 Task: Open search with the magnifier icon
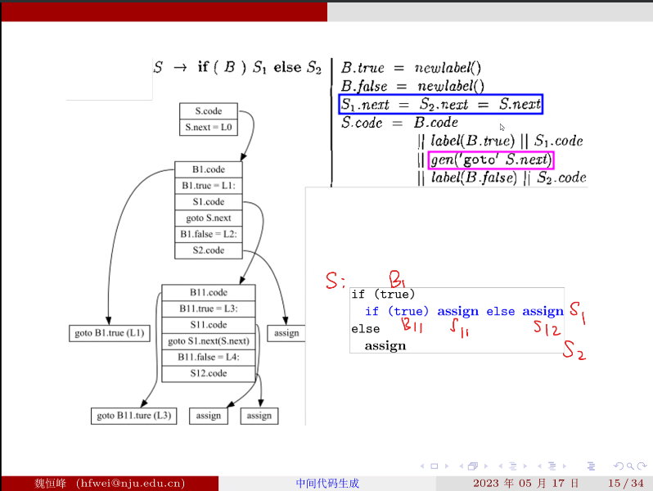click(630, 466)
